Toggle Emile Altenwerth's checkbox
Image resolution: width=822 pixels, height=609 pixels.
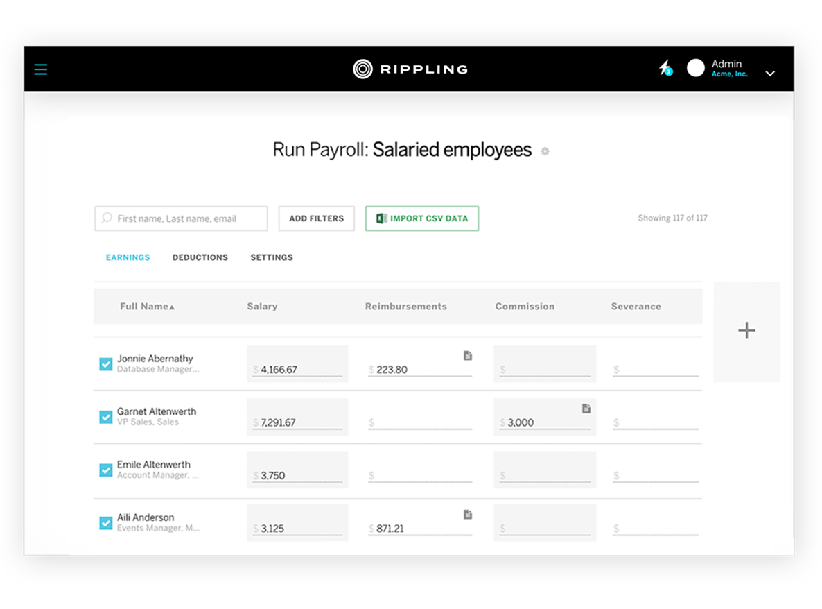point(106,470)
